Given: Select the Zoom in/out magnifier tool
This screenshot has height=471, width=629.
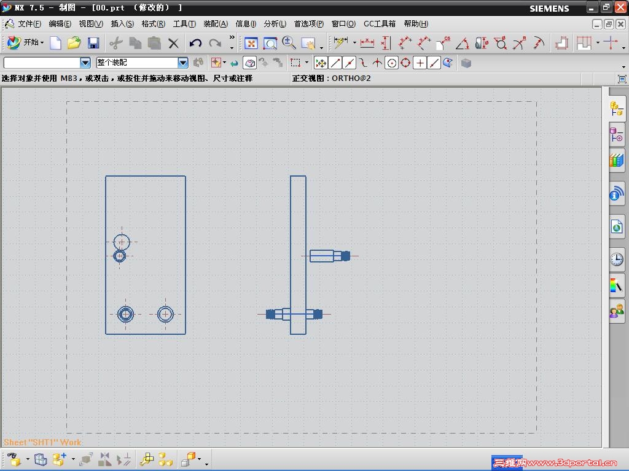Looking at the screenshot, I should (289, 42).
